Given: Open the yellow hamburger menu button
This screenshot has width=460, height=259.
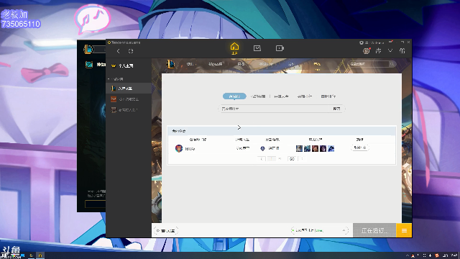Looking at the screenshot, I should [x=404, y=230].
